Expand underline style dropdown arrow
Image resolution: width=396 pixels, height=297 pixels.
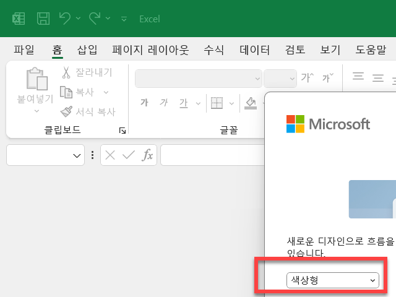(x=198, y=103)
